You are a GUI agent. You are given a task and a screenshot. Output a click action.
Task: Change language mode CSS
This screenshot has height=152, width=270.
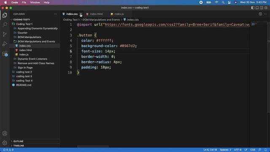(253, 150)
